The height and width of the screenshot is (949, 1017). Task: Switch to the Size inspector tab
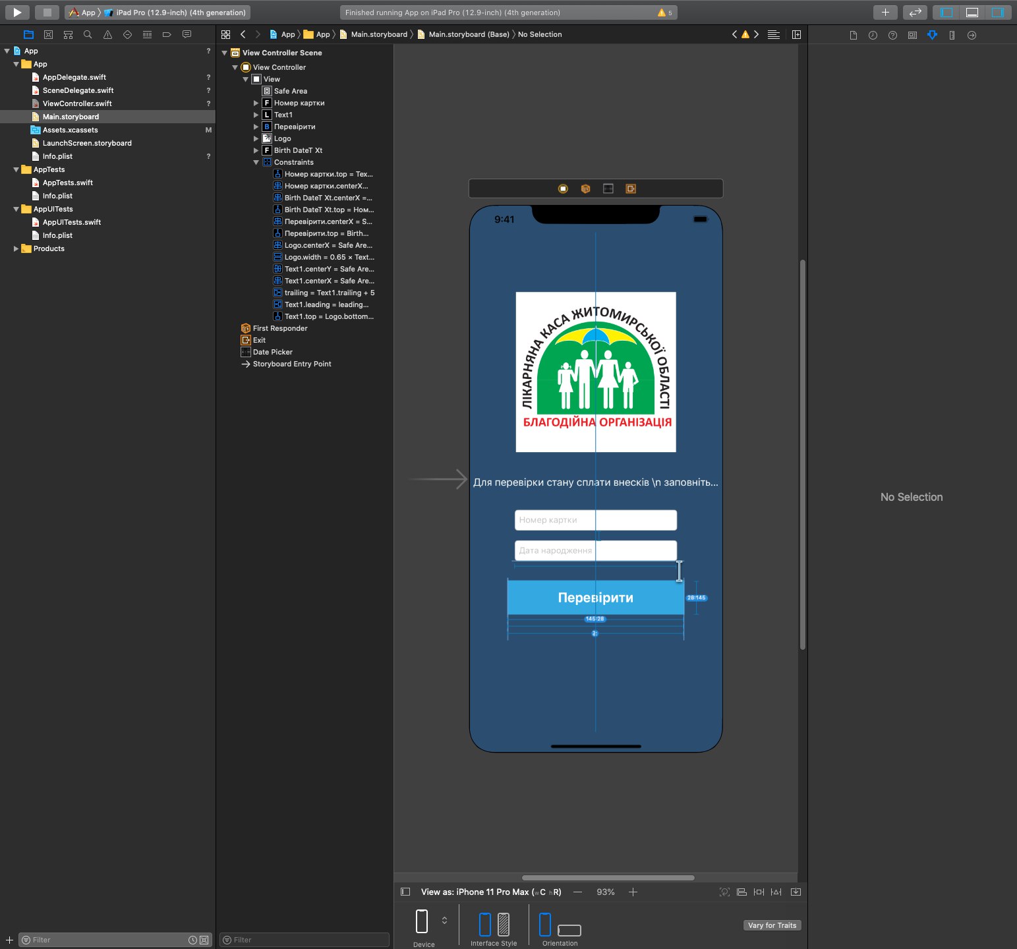point(952,35)
